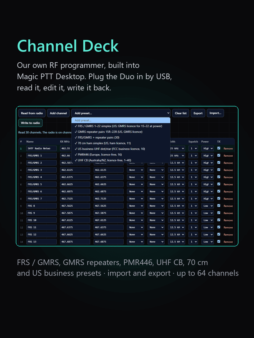
Task: Click the Read from radio button
Action: click(32, 113)
